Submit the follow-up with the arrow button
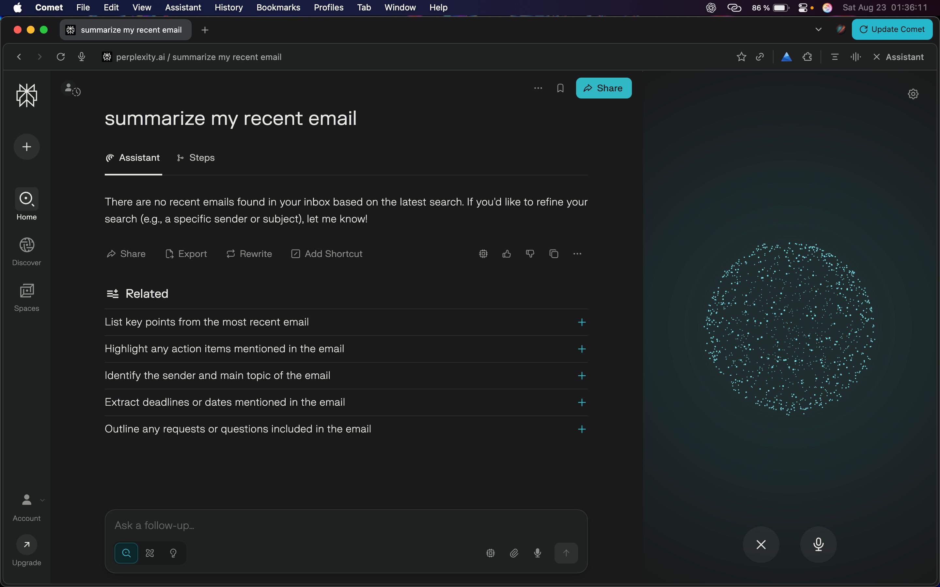940x587 pixels. tap(566, 553)
